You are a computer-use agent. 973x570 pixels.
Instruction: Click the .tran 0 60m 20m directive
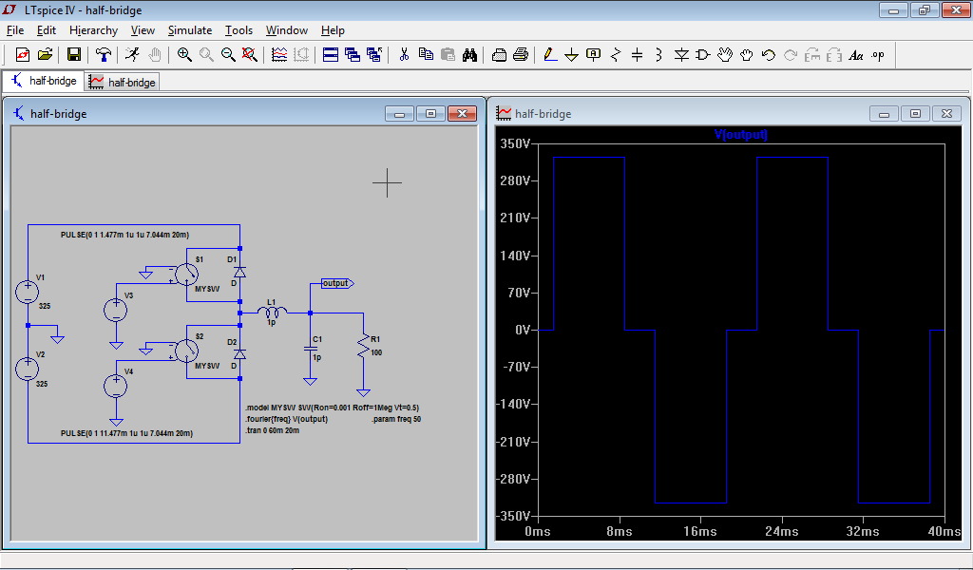coord(273,430)
